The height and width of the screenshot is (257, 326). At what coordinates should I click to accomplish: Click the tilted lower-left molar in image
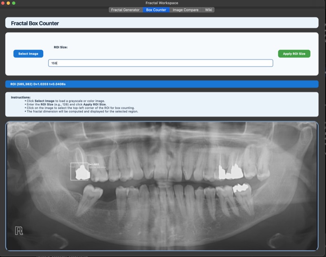coord(88,200)
